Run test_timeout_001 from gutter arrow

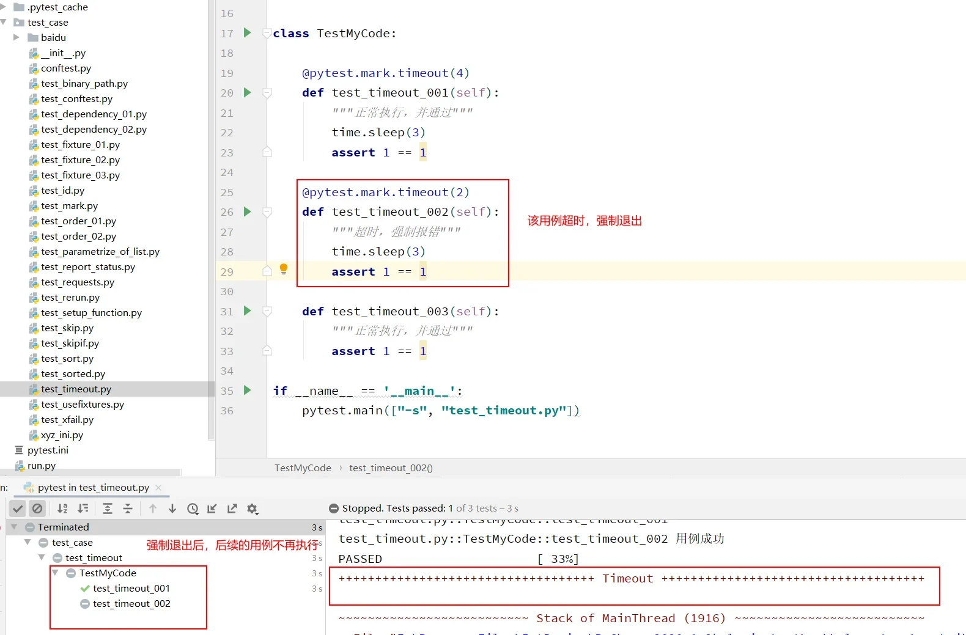248,92
